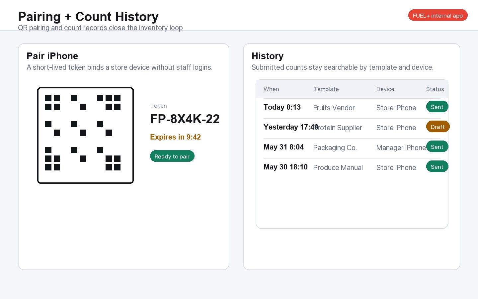Image resolution: width=478 pixels, height=299 pixels.
Task: Open the May 31 8:04 history row
Action: [352, 148]
